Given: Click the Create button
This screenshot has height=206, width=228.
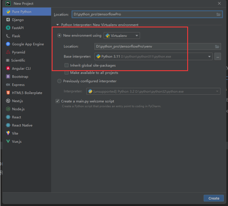Looking at the screenshot, I should click(x=214, y=198).
